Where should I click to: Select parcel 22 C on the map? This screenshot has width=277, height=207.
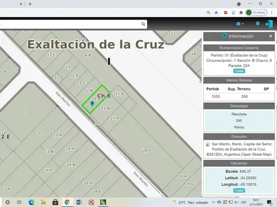[x=81, y=83]
